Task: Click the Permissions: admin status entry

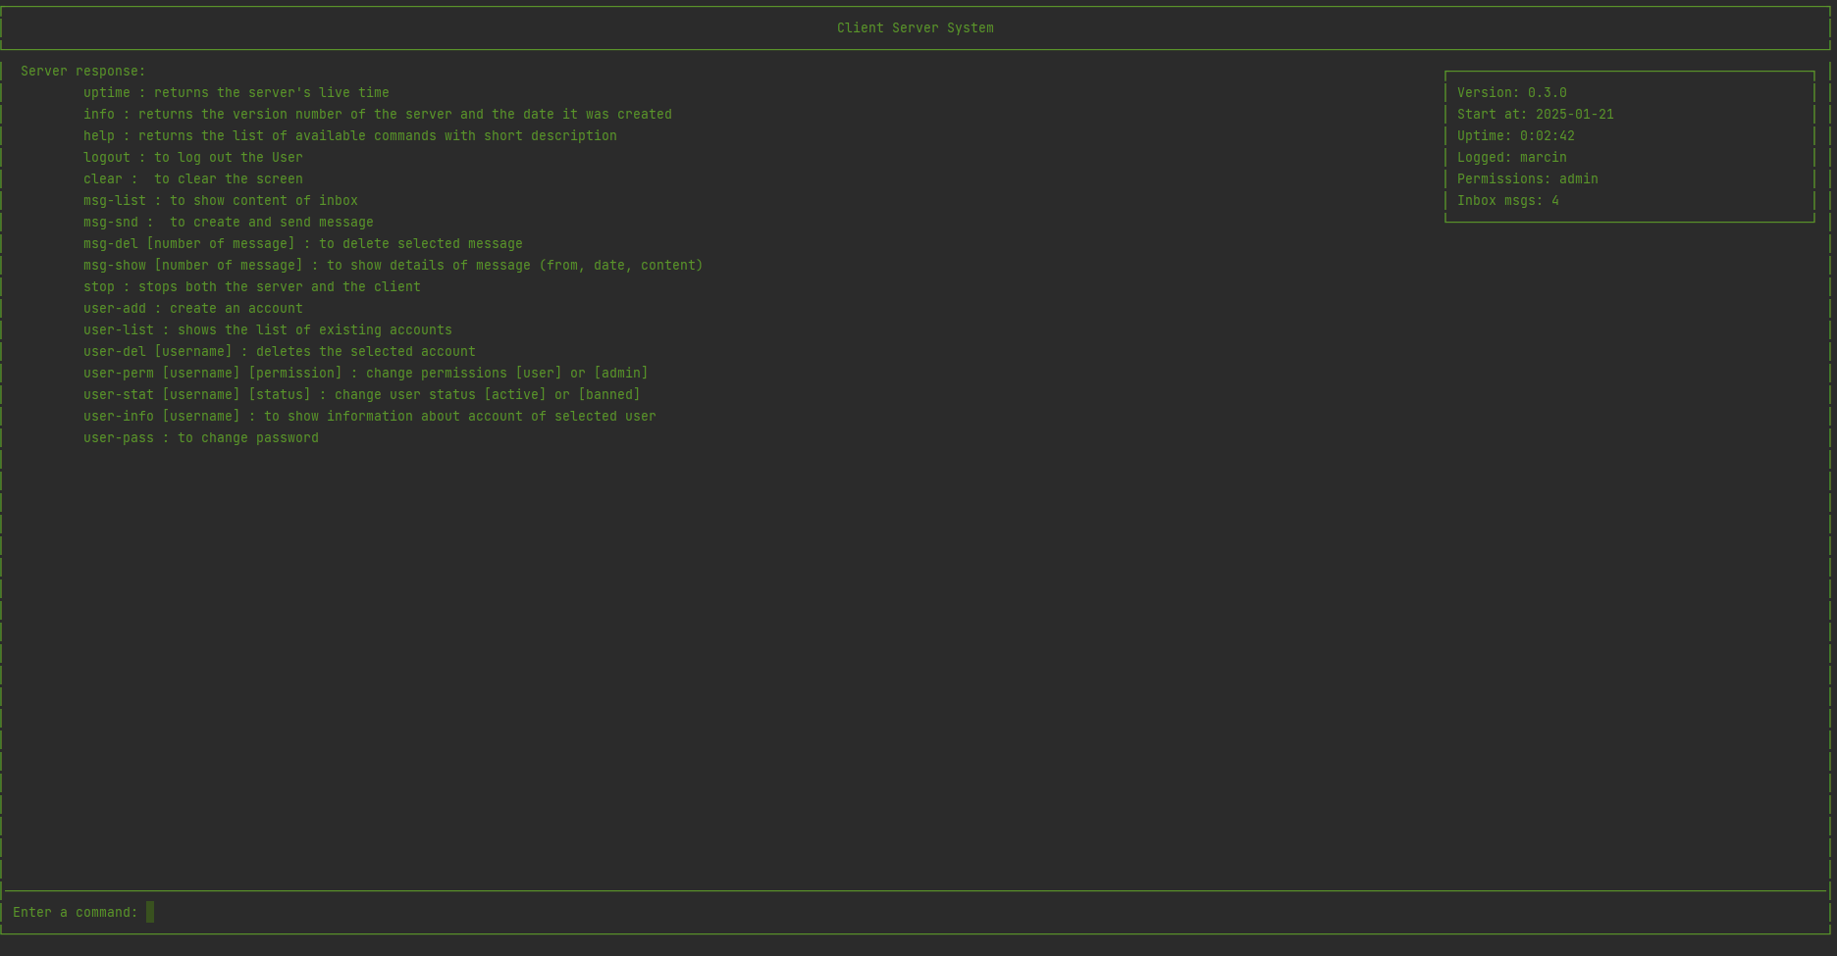Action: [x=1527, y=179]
